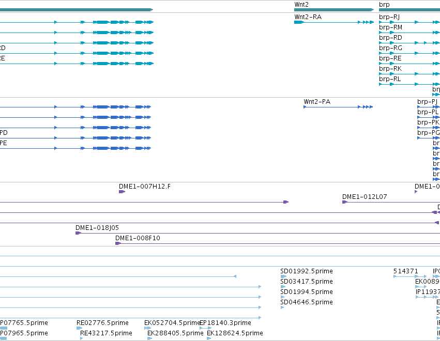Click the DME1-007H12.F feature label
Screen dimensions: 440x341
click(x=145, y=187)
